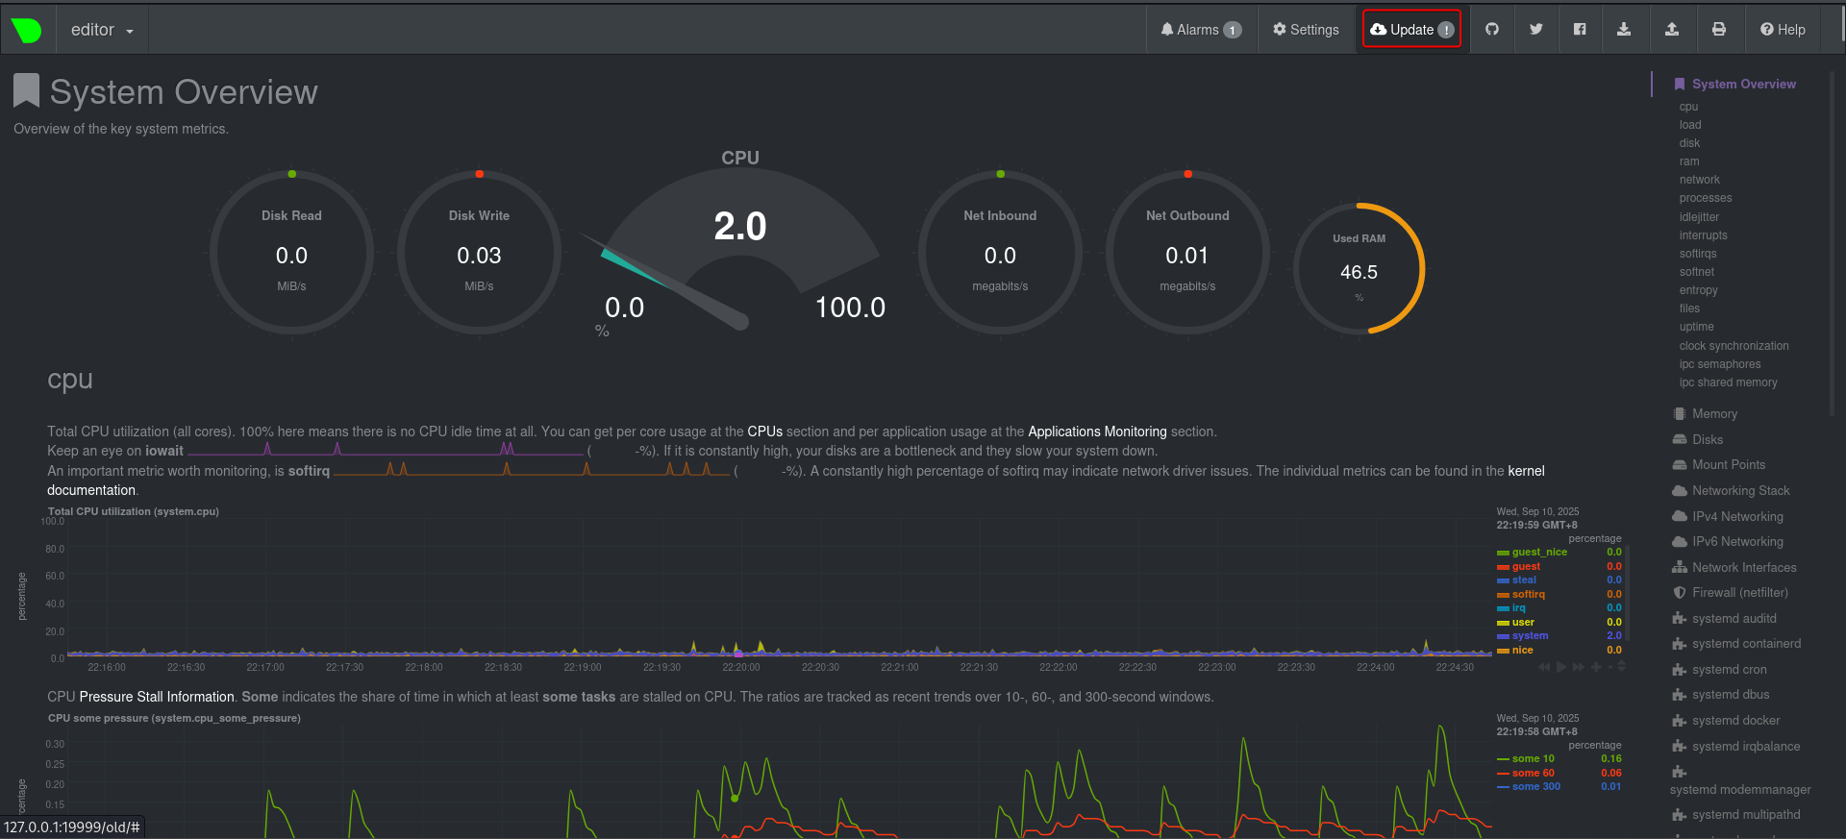Open the Alarms menu item
This screenshot has width=1846, height=839.
coord(1201,30)
